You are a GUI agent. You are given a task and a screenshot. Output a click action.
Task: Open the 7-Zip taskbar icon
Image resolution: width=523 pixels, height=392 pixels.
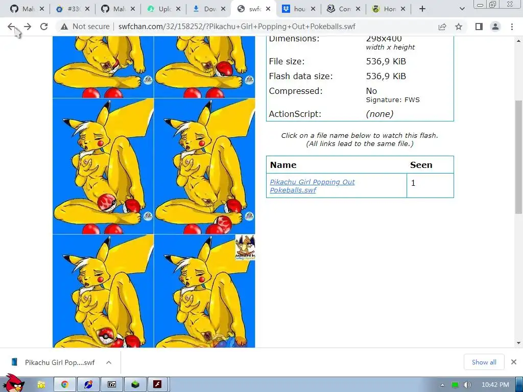tap(112, 385)
